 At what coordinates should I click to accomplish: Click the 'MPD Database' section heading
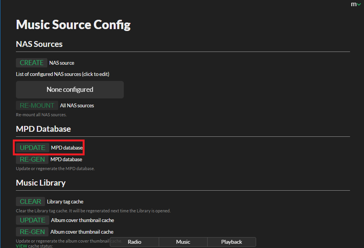click(x=43, y=129)
